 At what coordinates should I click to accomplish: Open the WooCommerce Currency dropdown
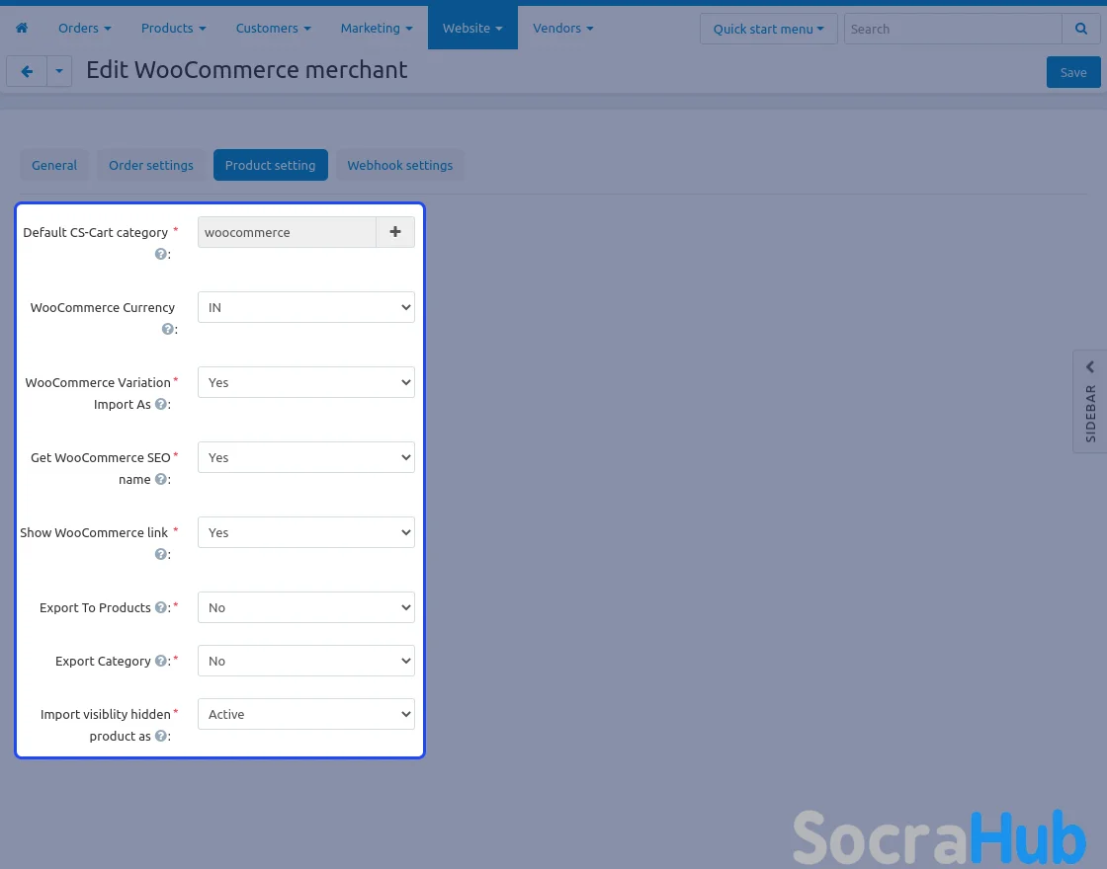point(305,307)
